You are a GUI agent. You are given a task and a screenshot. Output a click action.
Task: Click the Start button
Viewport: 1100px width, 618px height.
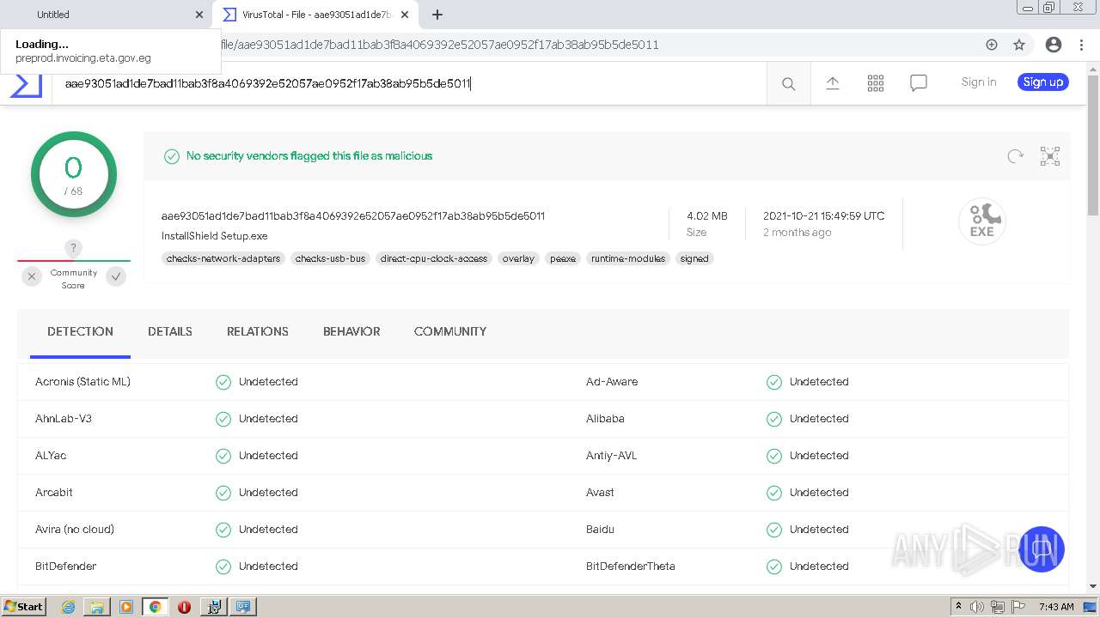[23, 607]
